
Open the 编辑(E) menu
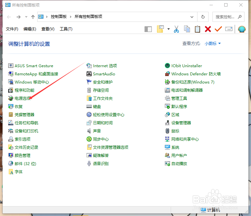point(30,29)
